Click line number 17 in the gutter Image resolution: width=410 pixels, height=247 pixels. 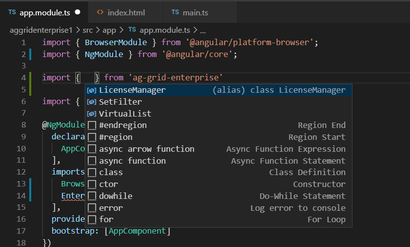click(x=21, y=231)
